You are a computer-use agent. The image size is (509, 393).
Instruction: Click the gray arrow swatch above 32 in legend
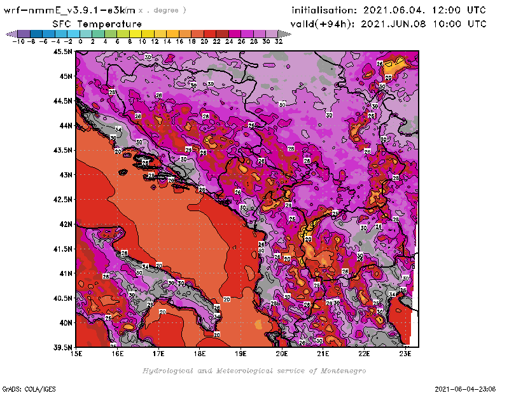click(284, 34)
